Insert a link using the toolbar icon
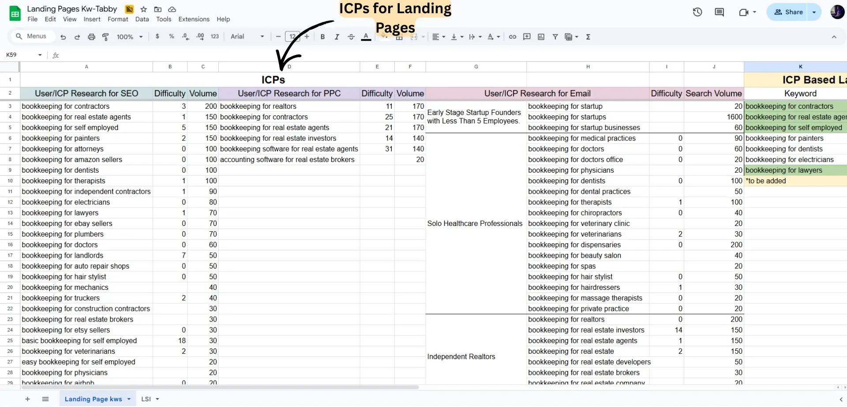Image resolution: width=847 pixels, height=407 pixels. [x=513, y=37]
